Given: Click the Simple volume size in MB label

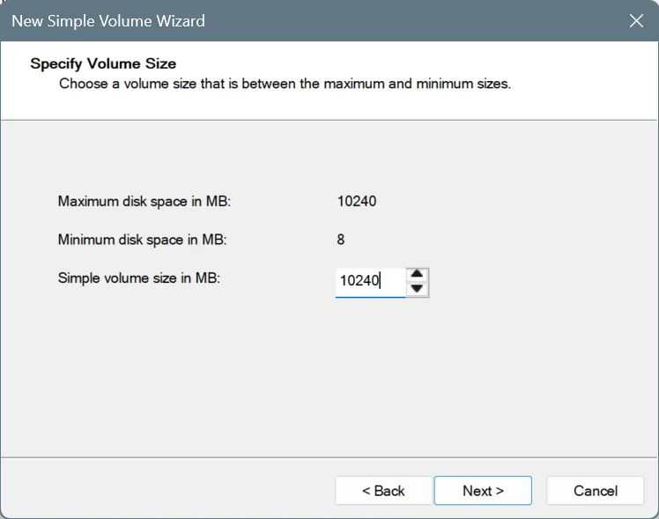Looking at the screenshot, I should click(139, 278).
